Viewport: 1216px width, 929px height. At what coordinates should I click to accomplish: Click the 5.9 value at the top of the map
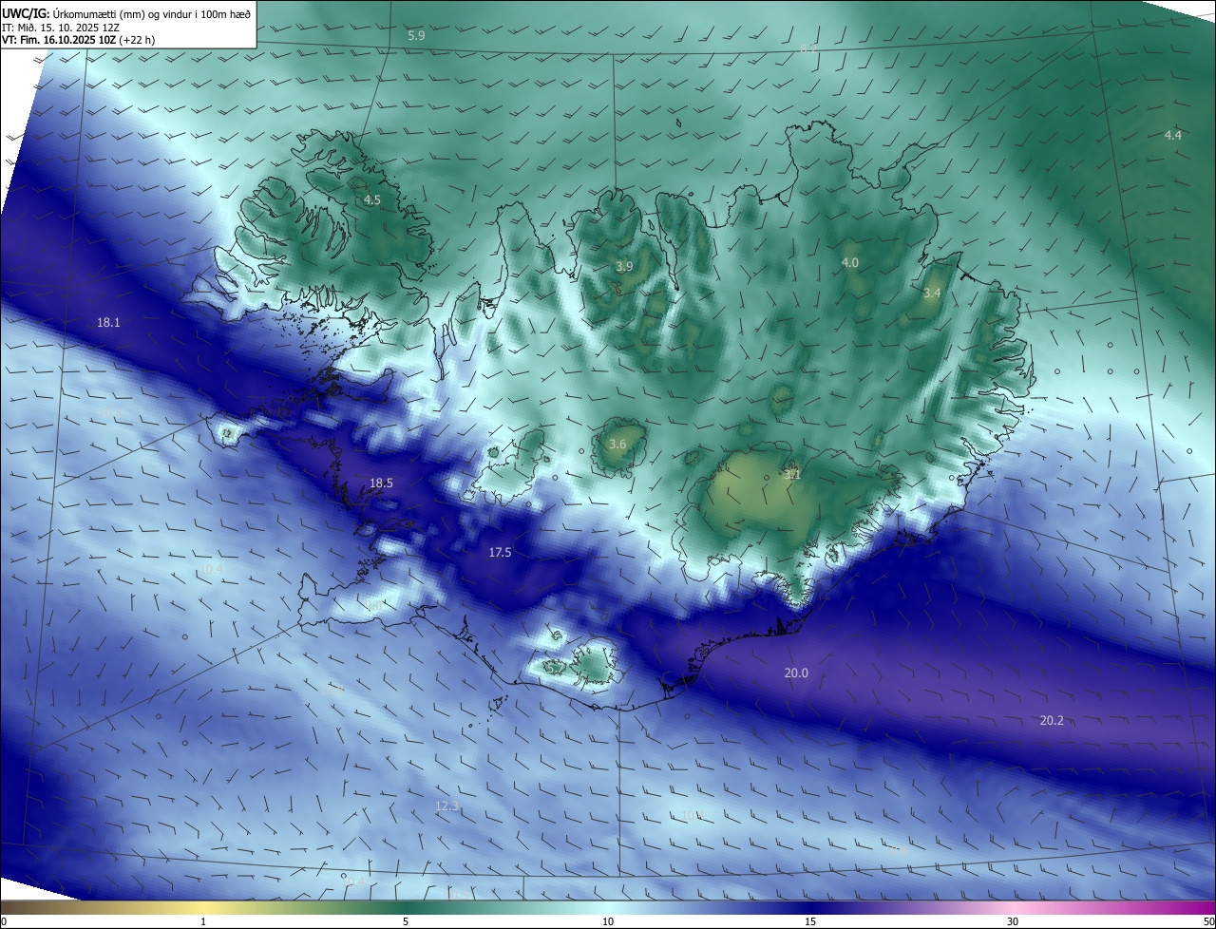coord(416,35)
